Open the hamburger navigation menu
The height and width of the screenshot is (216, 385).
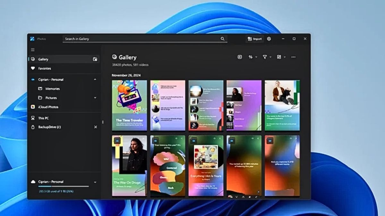pos(33,50)
